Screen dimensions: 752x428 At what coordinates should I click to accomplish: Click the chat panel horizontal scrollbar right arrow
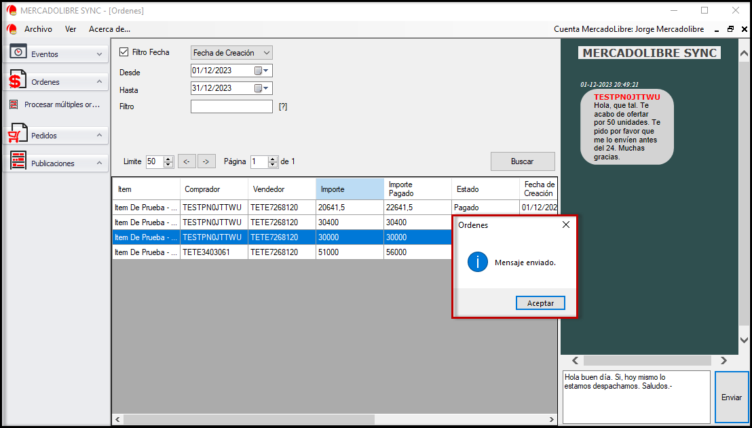(723, 360)
